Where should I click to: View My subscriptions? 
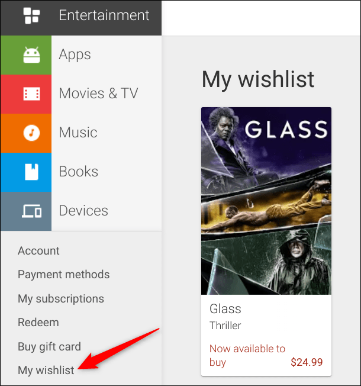point(60,299)
